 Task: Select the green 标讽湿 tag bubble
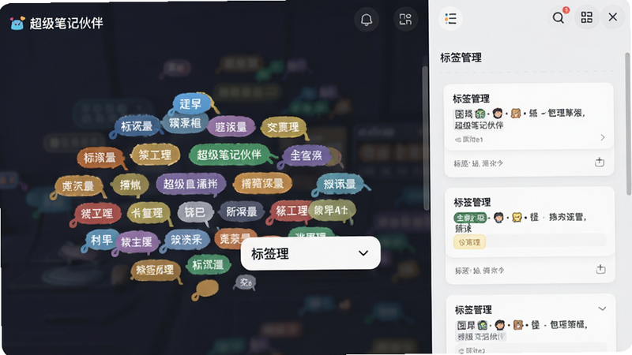(208, 264)
